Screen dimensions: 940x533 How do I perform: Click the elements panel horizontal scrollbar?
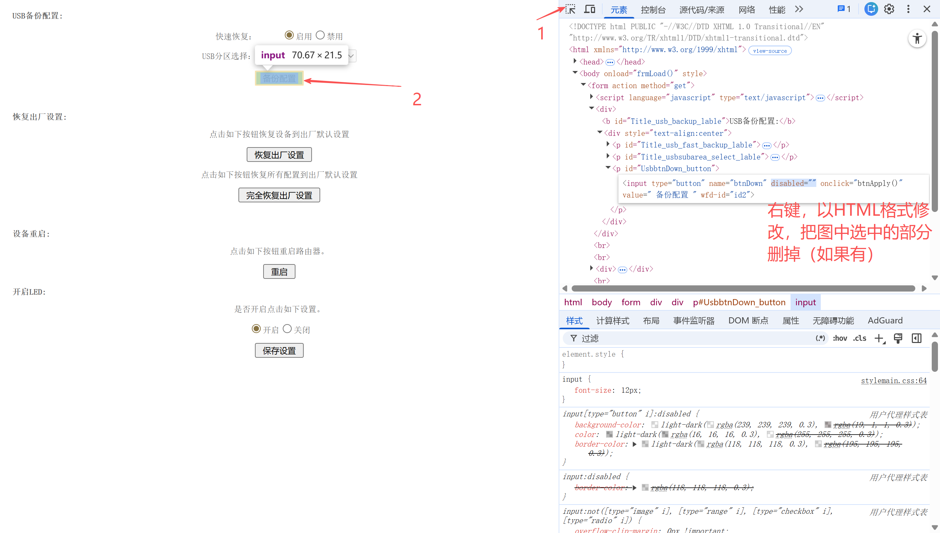point(743,289)
